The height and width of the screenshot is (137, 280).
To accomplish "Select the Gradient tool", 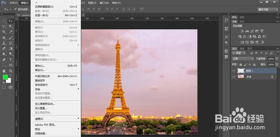I will [x=11, y=48].
